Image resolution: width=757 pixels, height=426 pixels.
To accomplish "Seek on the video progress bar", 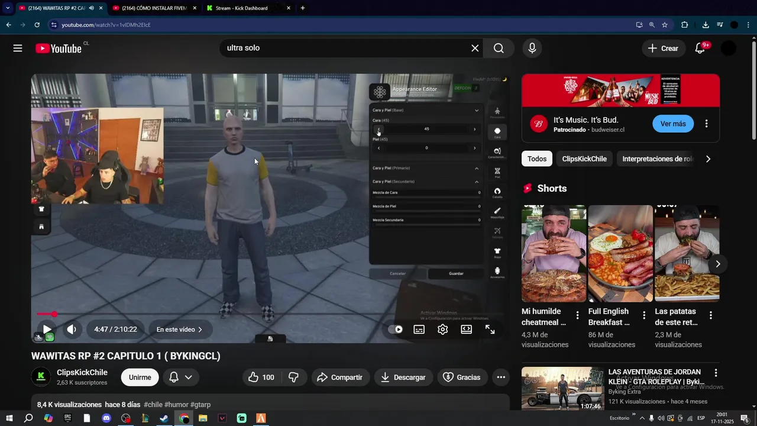I will tap(270, 314).
